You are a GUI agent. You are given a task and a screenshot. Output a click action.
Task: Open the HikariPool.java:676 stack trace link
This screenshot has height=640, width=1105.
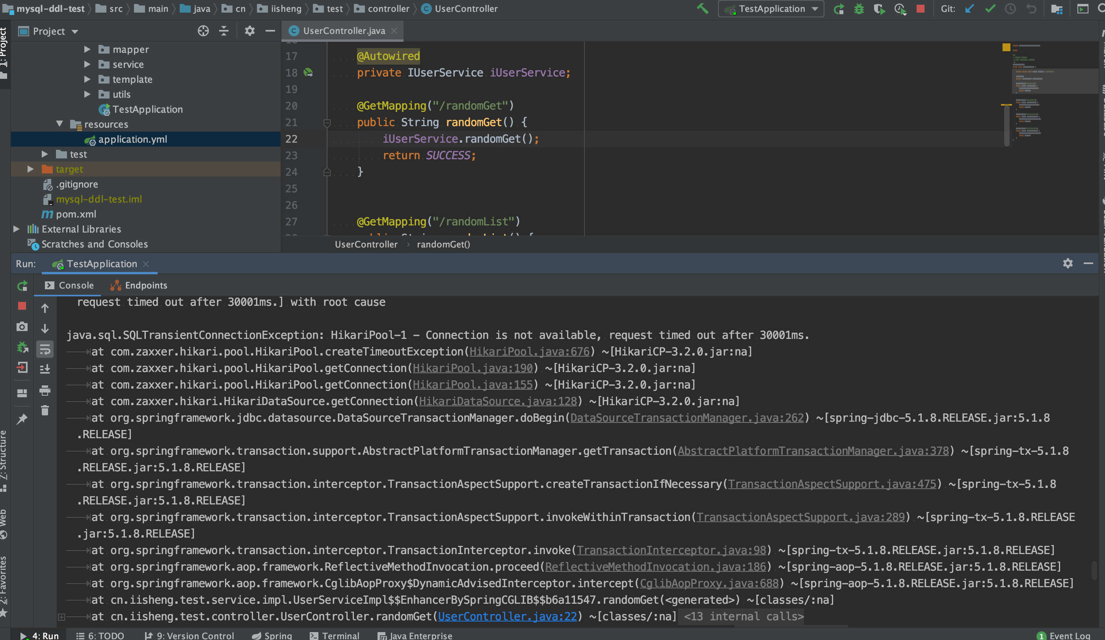(529, 352)
